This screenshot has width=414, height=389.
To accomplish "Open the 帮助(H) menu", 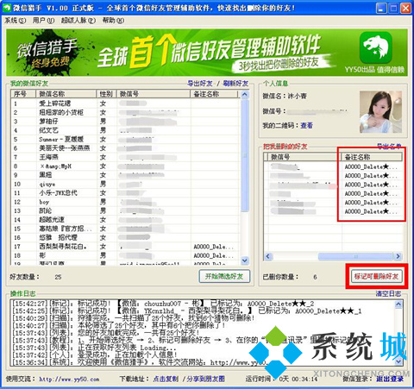I will pyautogui.click(x=113, y=21).
